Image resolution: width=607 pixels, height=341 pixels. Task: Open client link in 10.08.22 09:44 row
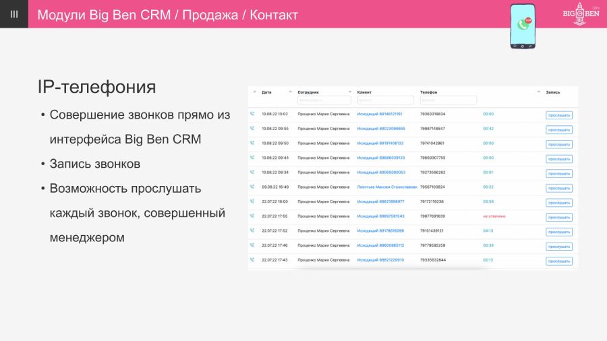click(381, 158)
